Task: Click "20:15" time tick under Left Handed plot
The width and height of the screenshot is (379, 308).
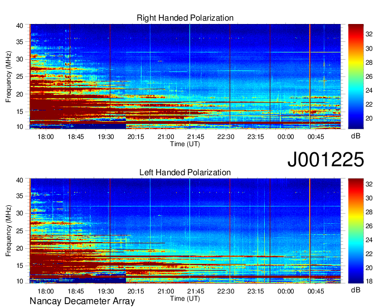Action: click(136, 291)
